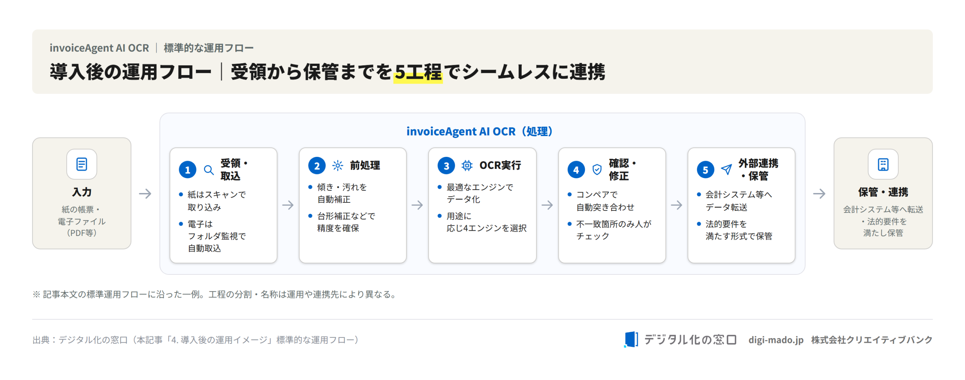Screen dimensions: 965x380
Task: Click the gear icon beside 前処理
Action: [x=338, y=165]
